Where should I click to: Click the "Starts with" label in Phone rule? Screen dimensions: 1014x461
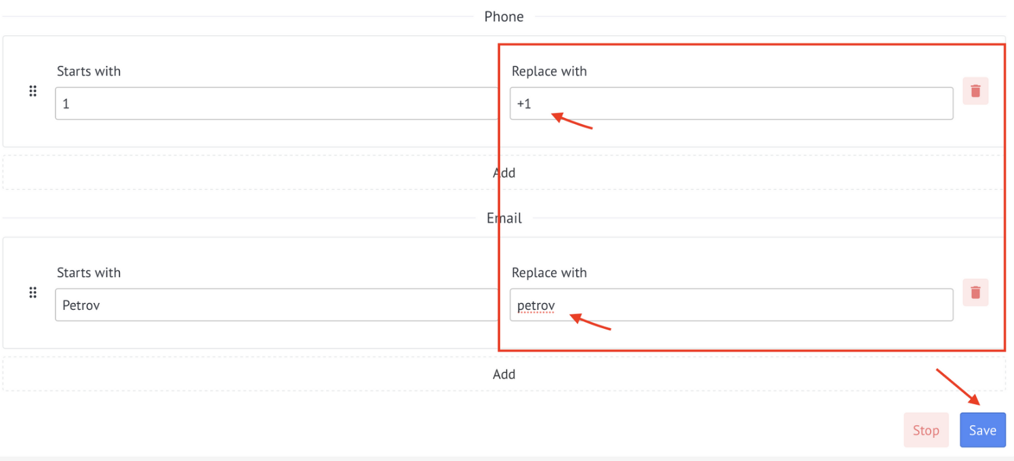[x=89, y=71]
